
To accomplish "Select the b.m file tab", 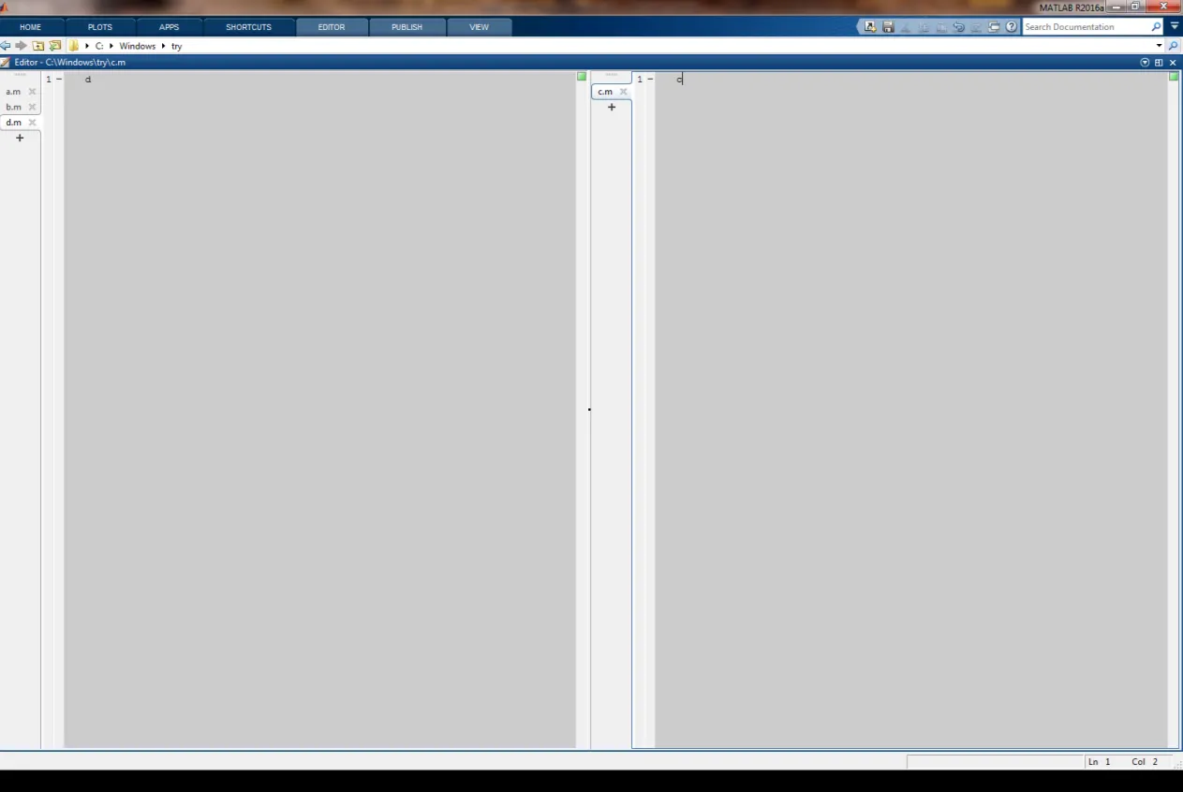I will pos(14,107).
